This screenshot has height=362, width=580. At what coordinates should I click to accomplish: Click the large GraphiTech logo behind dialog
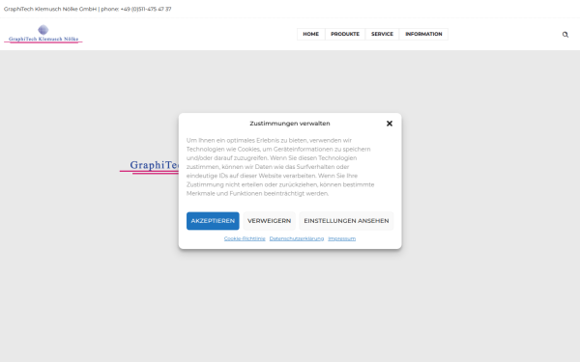(150, 166)
